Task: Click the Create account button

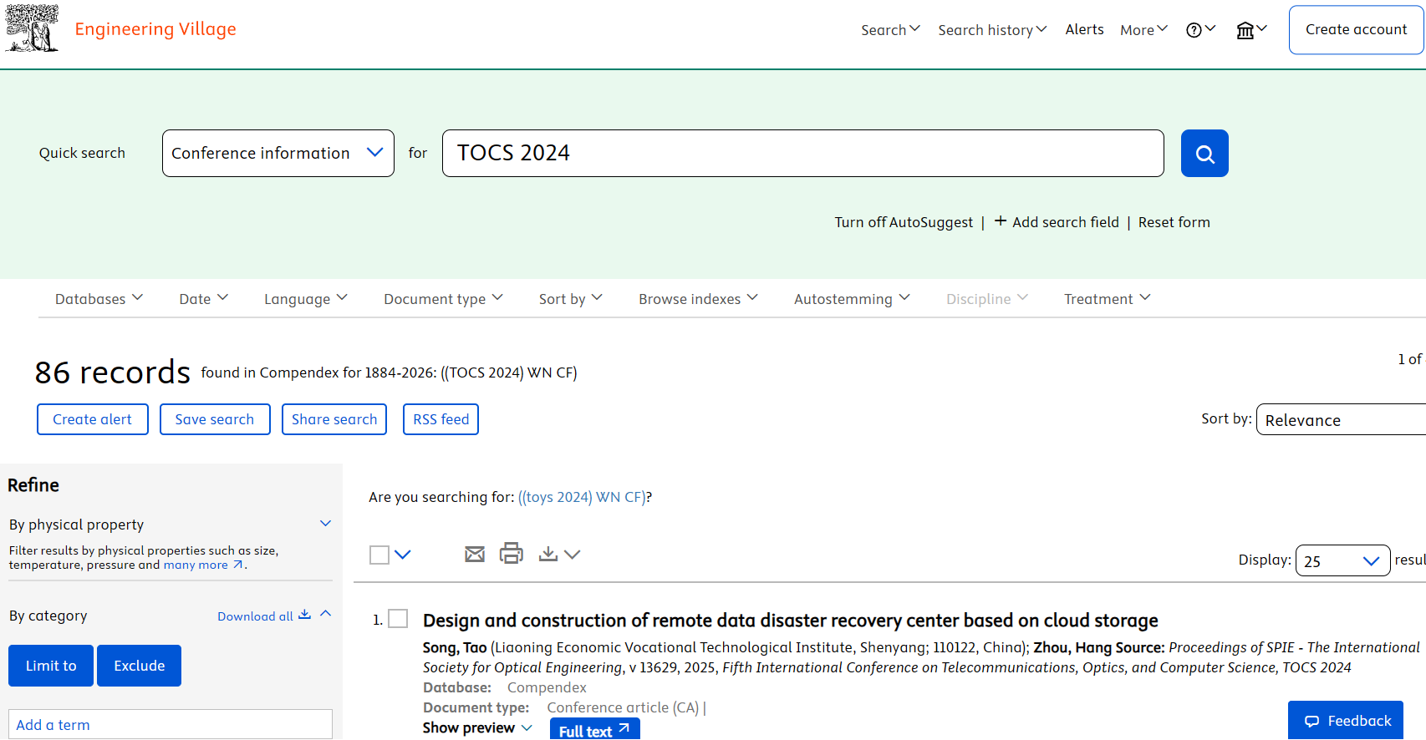Action: coord(1356,30)
